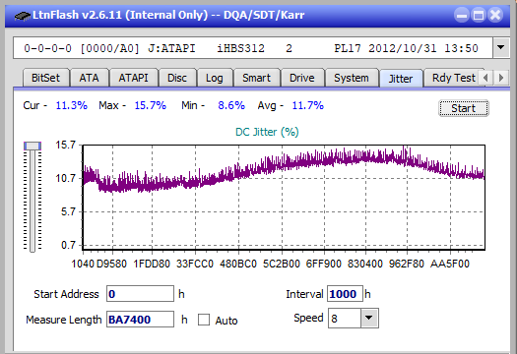
Task: Click the y-axis label 10.7
Action: click(x=66, y=178)
